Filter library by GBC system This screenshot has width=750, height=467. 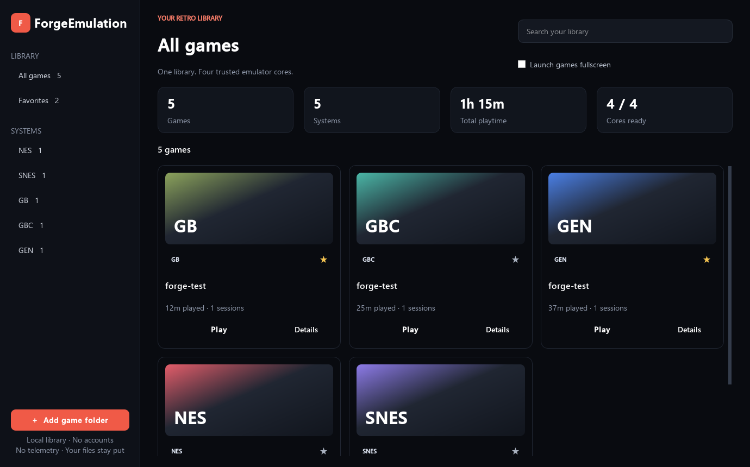click(x=70, y=225)
